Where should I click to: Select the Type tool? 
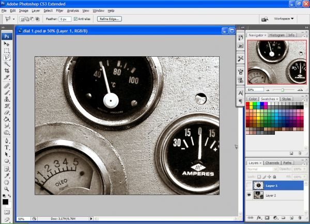tap(7, 148)
